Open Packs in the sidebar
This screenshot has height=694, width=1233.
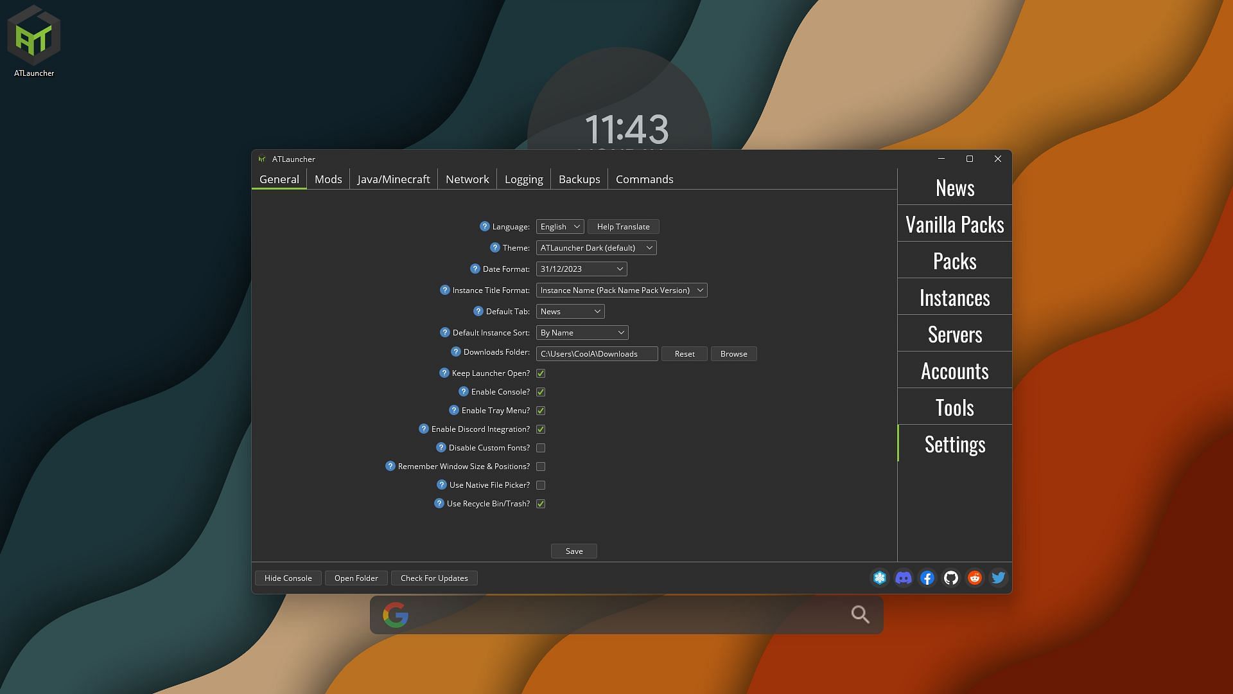click(955, 260)
